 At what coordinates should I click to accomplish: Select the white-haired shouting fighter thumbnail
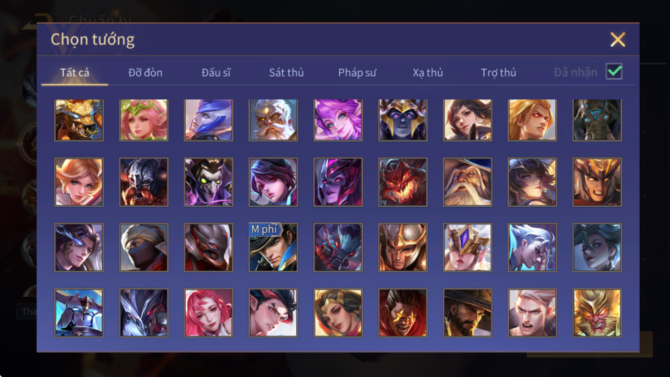(x=532, y=313)
